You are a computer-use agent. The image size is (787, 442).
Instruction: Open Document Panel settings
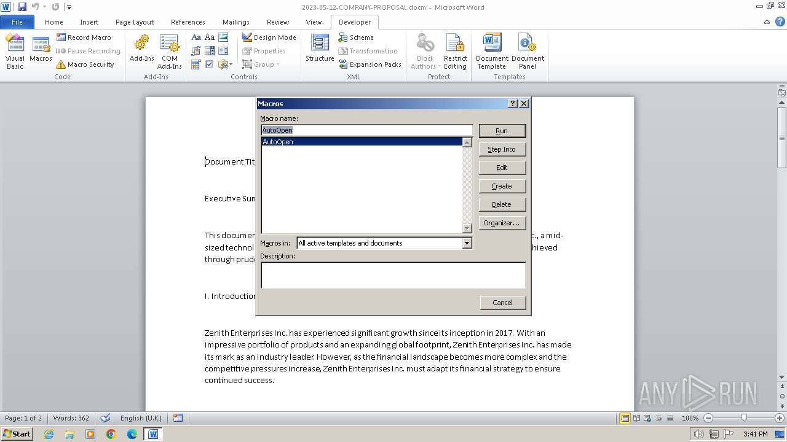(528, 52)
